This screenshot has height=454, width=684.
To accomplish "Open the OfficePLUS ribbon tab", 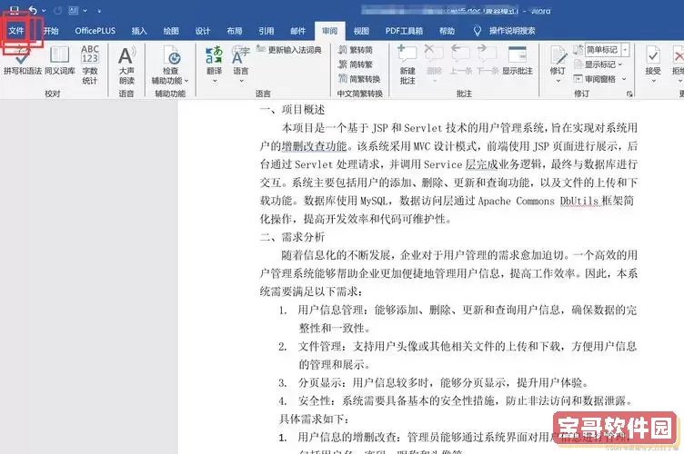I will [96, 31].
